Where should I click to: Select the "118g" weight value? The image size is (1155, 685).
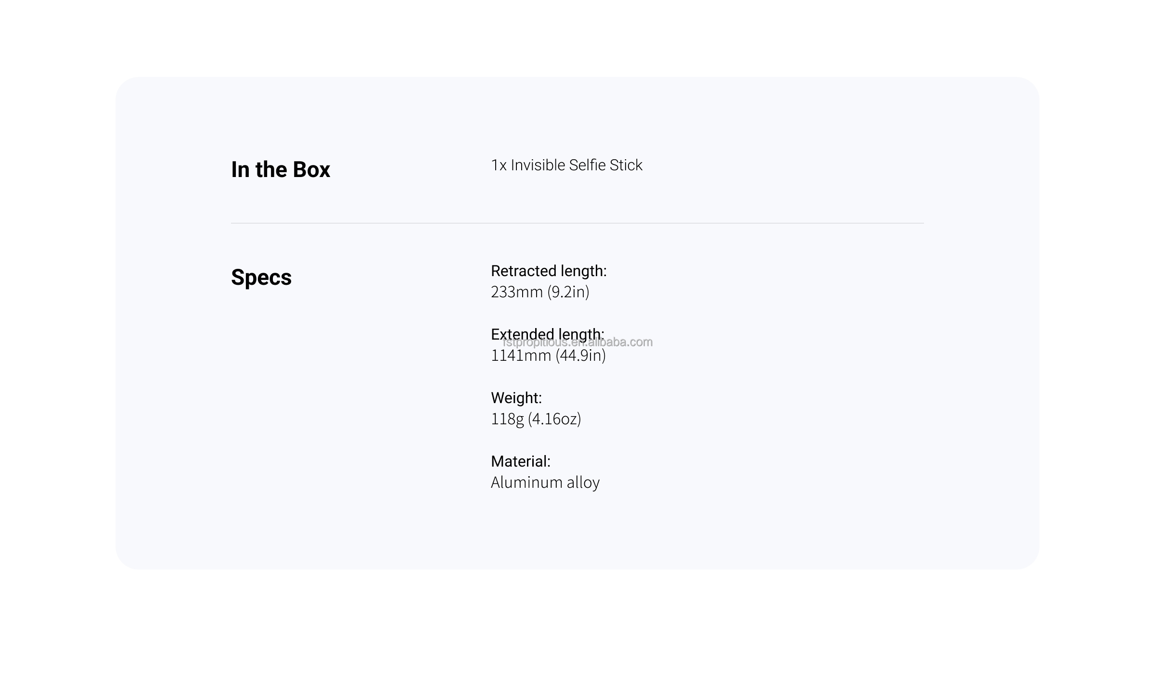(507, 419)
